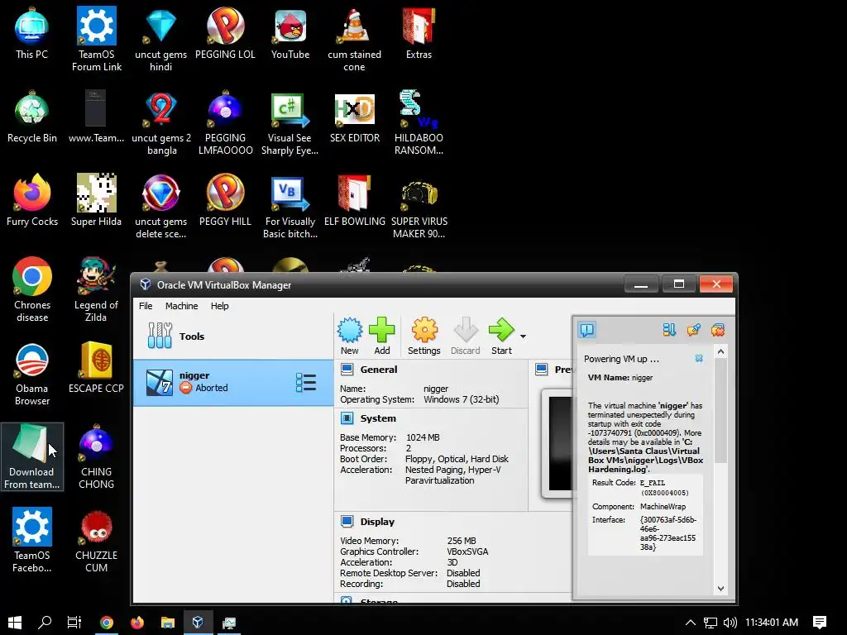
Task: Click the green Add machine icon
Action: (x=382, y=336)
